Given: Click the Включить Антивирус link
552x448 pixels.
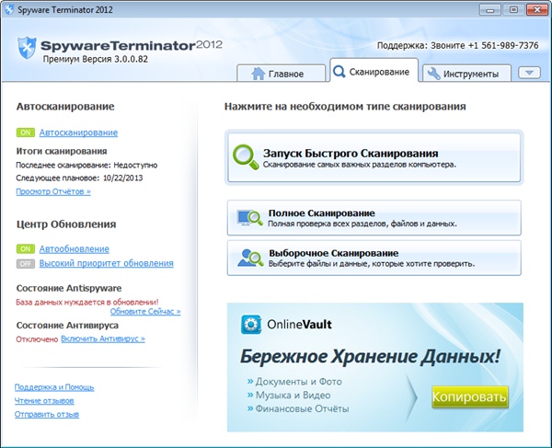Looking at the screenshot, I should pyautogui.click(x=103, y=339).
